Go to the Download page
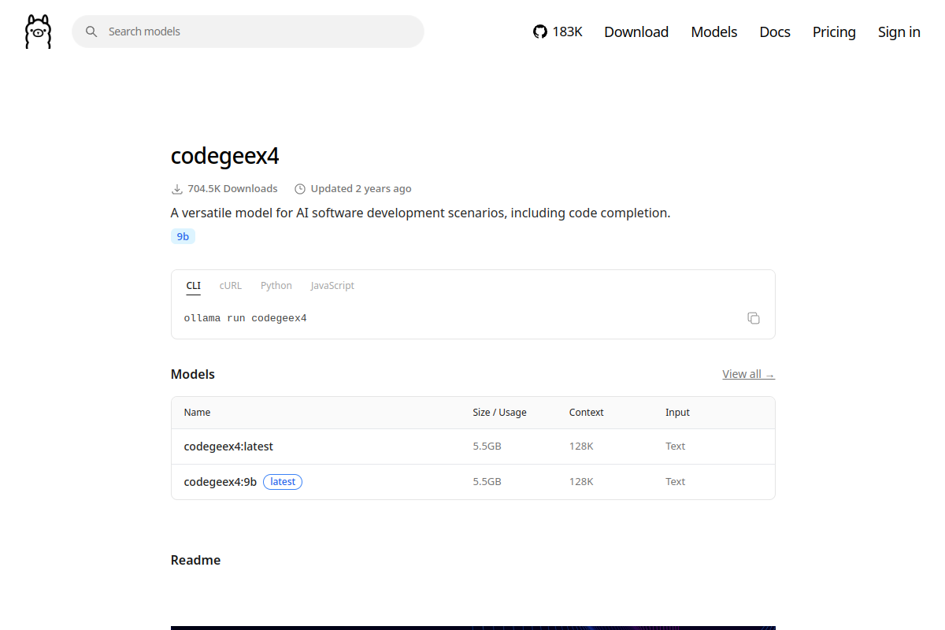Screen dimensions: 945x630 636,31
